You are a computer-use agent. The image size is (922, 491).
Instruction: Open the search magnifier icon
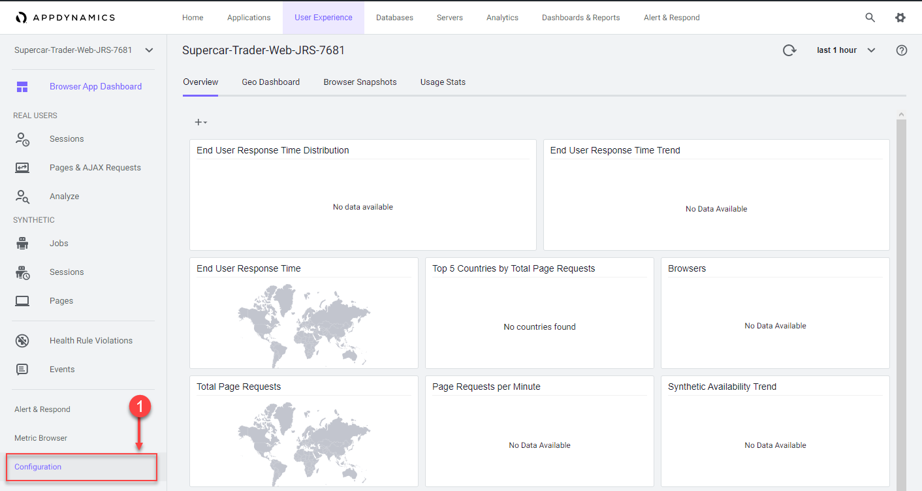coord(870,18)
